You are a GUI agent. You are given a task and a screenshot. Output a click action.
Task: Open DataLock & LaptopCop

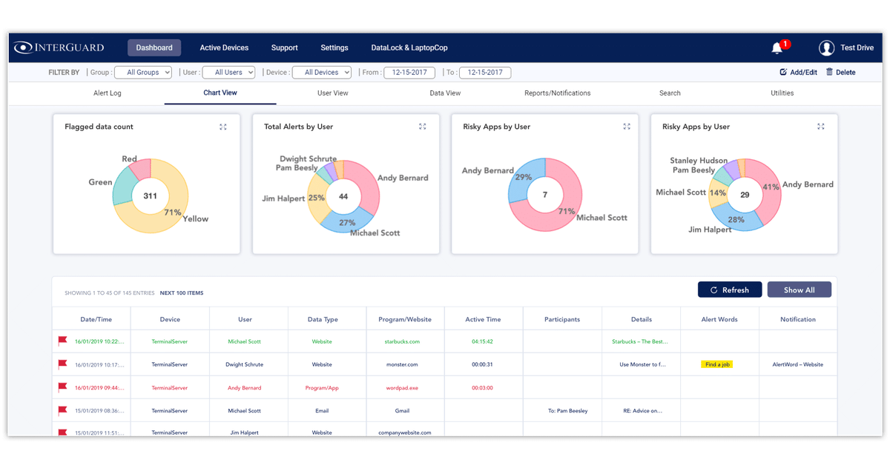(409, 47)
